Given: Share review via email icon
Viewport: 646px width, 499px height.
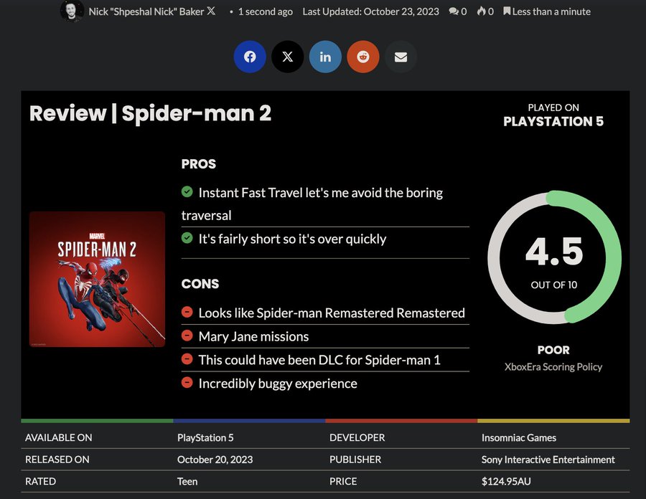Looking at the screenshot, I should point(401,57).
